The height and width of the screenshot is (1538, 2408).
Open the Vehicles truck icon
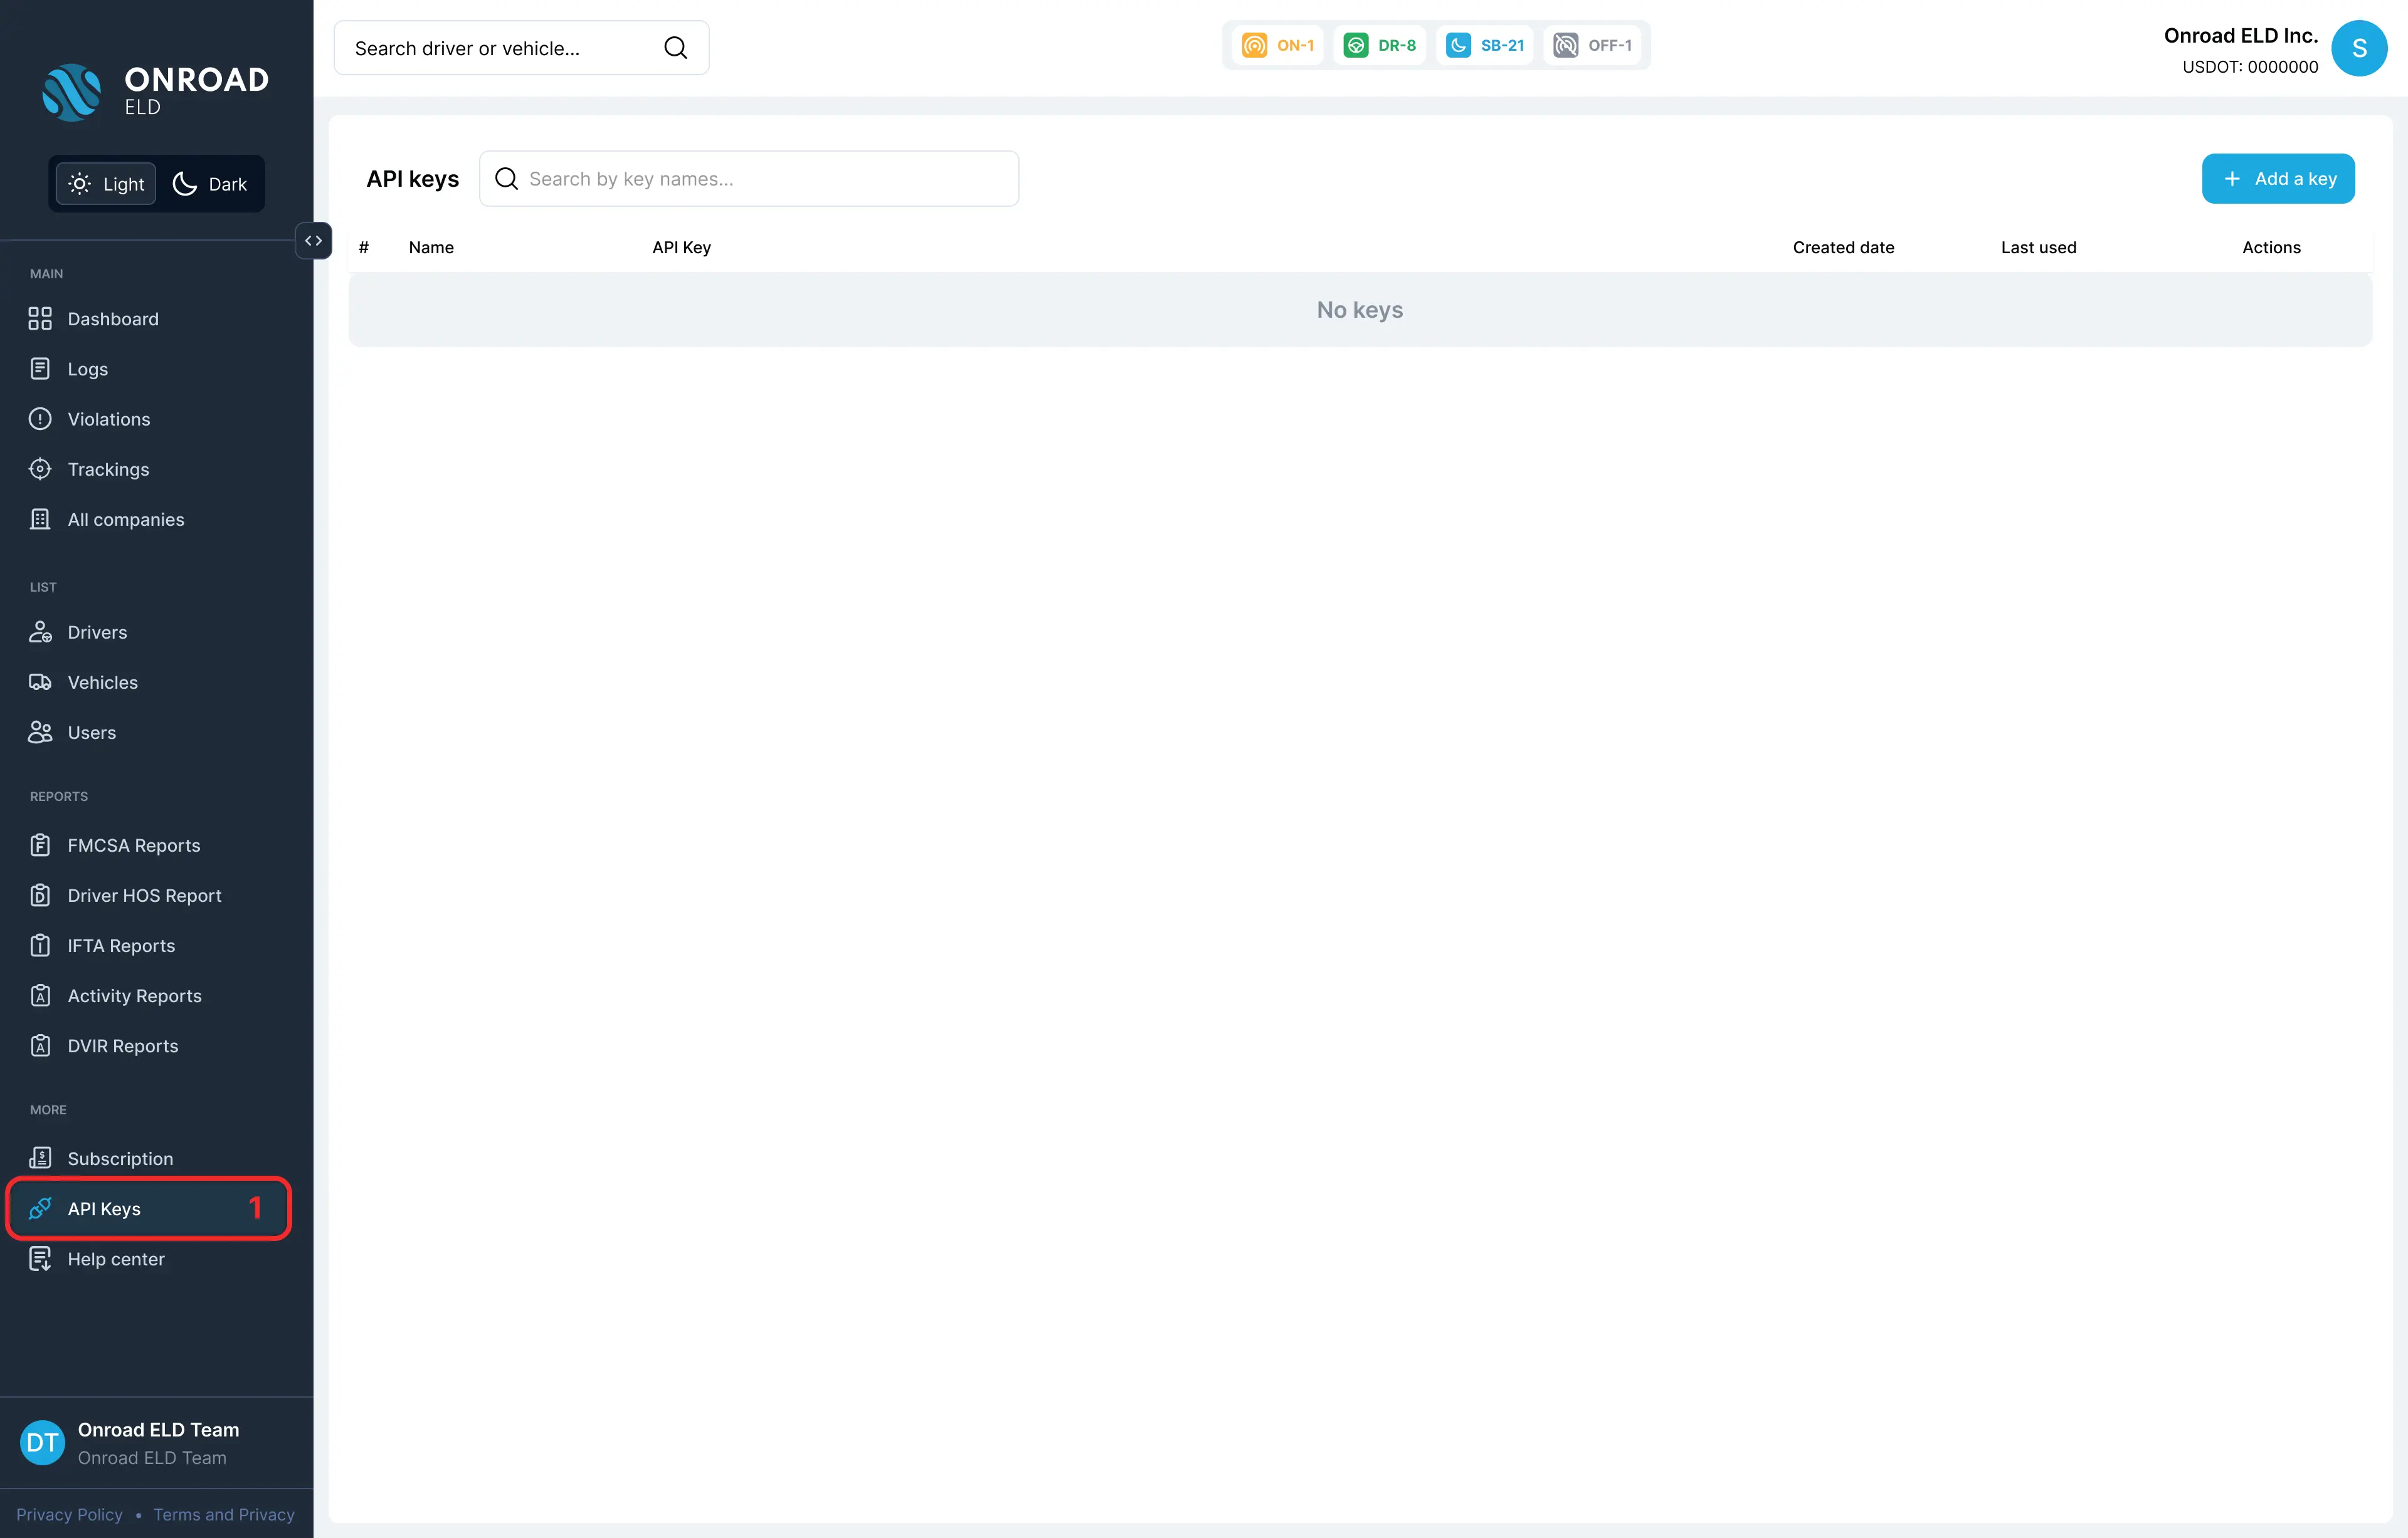40,681
